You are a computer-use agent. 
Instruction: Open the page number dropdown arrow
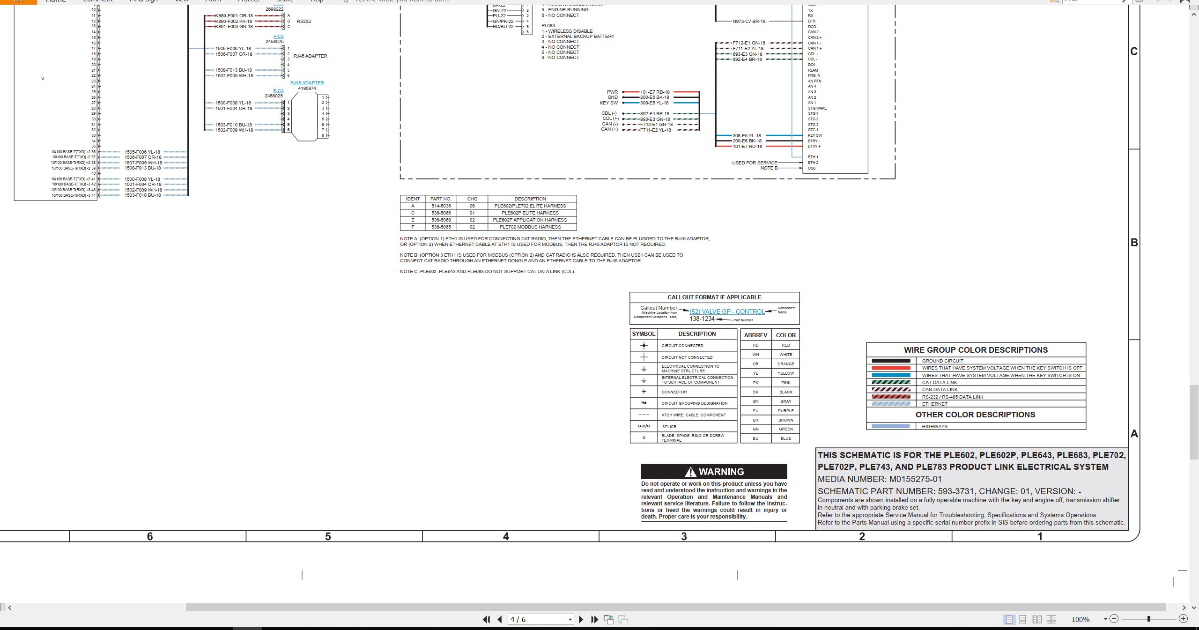click(x=570, y=619)
